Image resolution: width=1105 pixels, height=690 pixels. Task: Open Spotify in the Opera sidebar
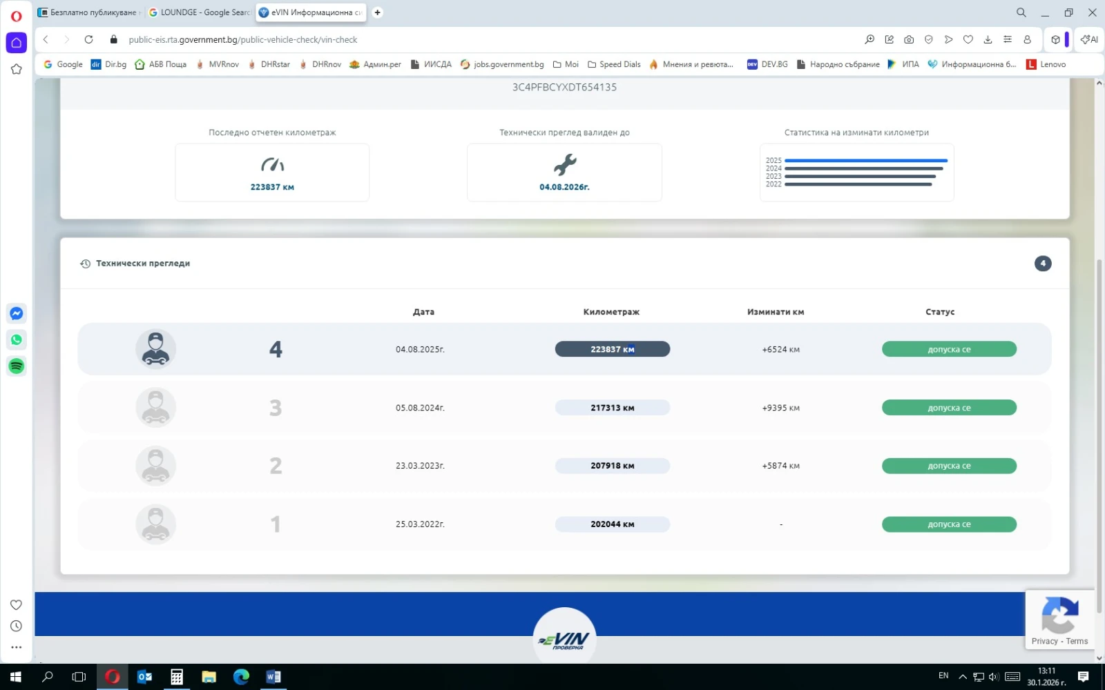[x=17, y=366]
